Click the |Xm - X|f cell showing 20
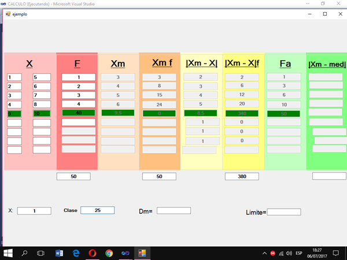The height and width of the screenshot is (260, 347). (x=242, y=103)
